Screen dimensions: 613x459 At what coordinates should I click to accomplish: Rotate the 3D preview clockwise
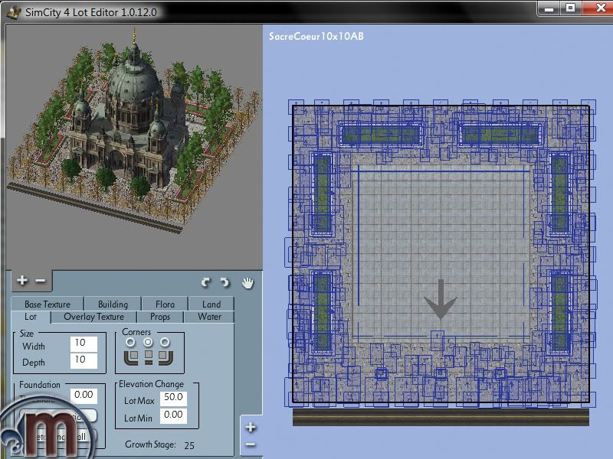coord(225,282)
